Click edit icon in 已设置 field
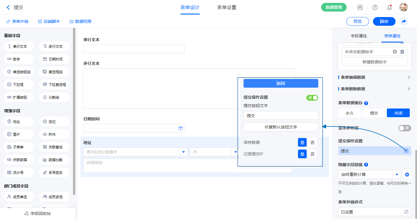417x219 pixels. tap(406, 212)
